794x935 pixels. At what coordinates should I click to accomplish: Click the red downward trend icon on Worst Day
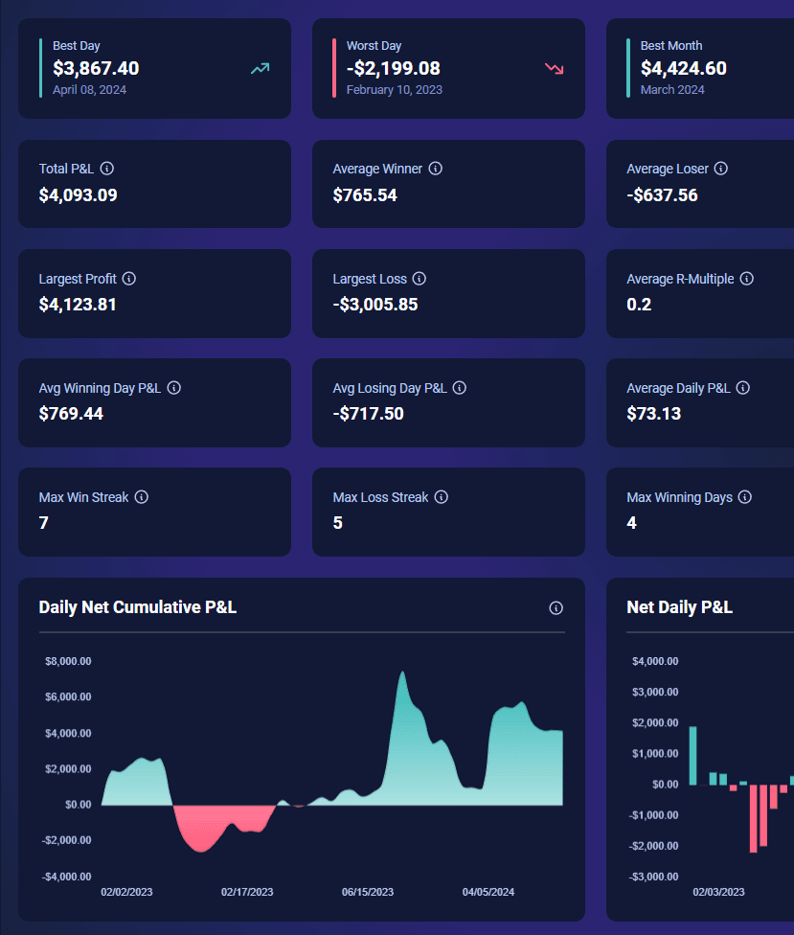[x=554, y=69]
